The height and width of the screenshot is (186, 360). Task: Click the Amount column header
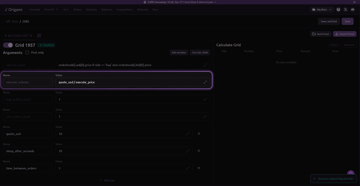tap(305, 51)
